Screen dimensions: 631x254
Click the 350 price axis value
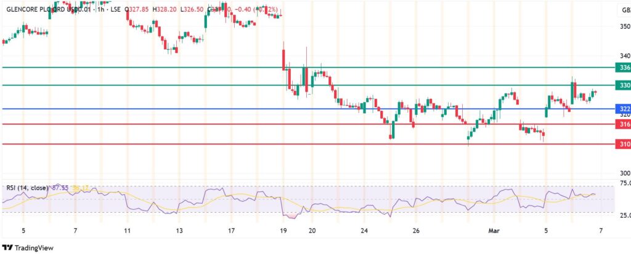pyautogui.click(x=623, y=26)
